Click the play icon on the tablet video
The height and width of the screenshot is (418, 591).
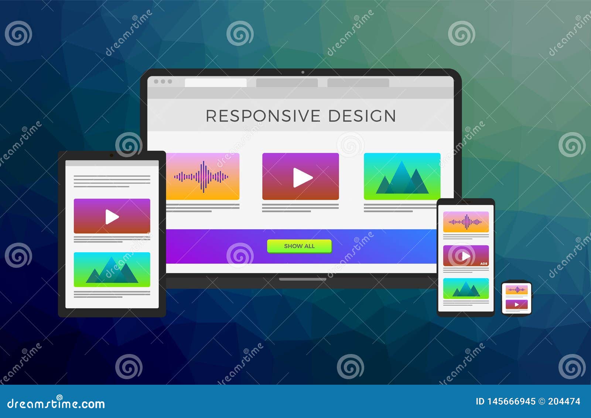(112, 216)
